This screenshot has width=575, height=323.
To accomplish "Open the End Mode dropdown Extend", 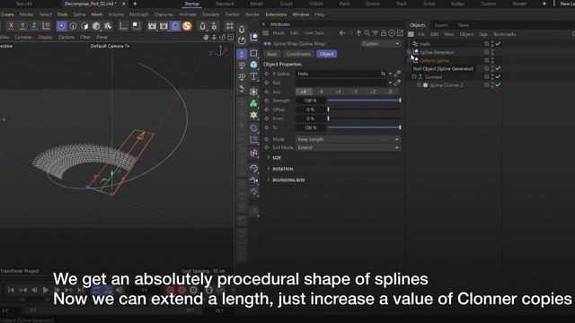I will pos(348,147).
